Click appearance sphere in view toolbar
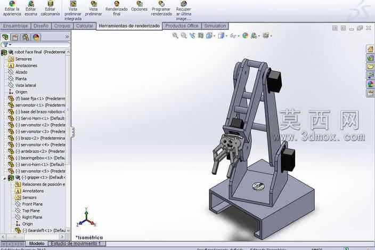 245,36
